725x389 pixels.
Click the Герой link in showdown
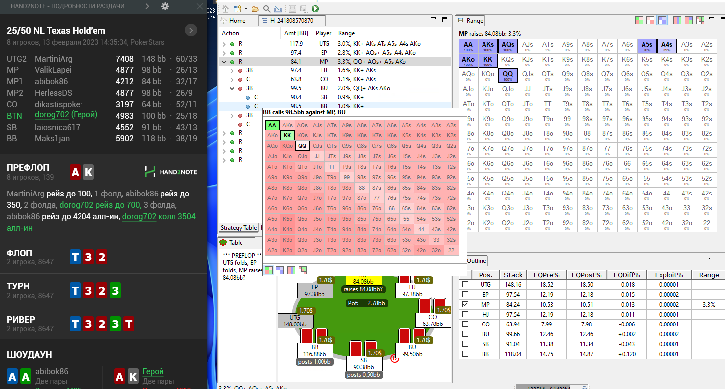[153, 372]
